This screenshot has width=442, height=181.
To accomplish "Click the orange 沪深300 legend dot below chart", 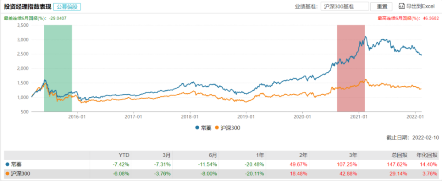I will (x=217, y=128).
